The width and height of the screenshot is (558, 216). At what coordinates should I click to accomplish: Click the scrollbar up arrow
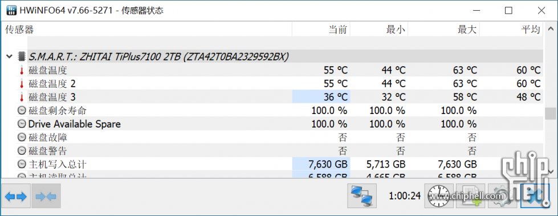(551, 29)
